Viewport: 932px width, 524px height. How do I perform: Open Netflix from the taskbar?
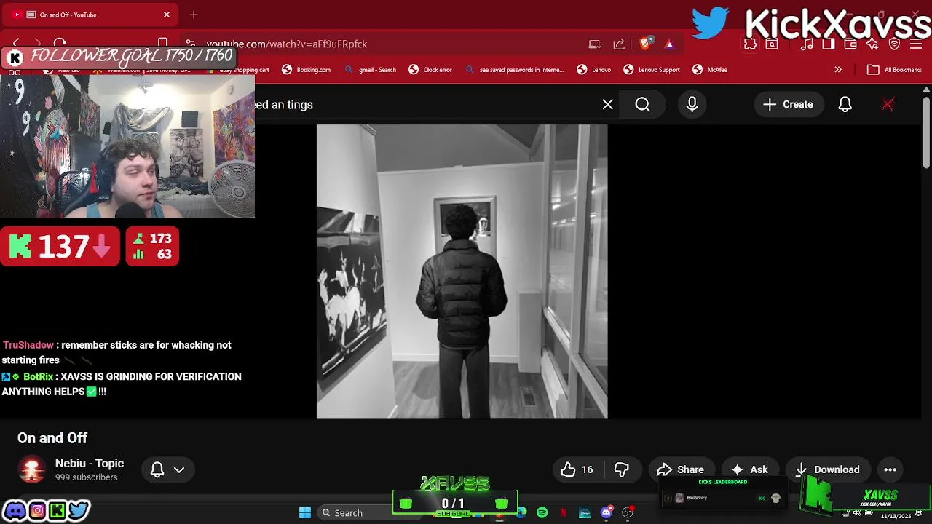[563, 512]
